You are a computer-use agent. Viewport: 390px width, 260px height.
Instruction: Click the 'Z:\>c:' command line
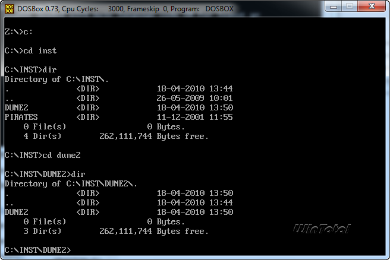point(18,32)
